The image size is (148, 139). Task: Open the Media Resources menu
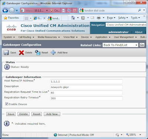click(48, 37)
